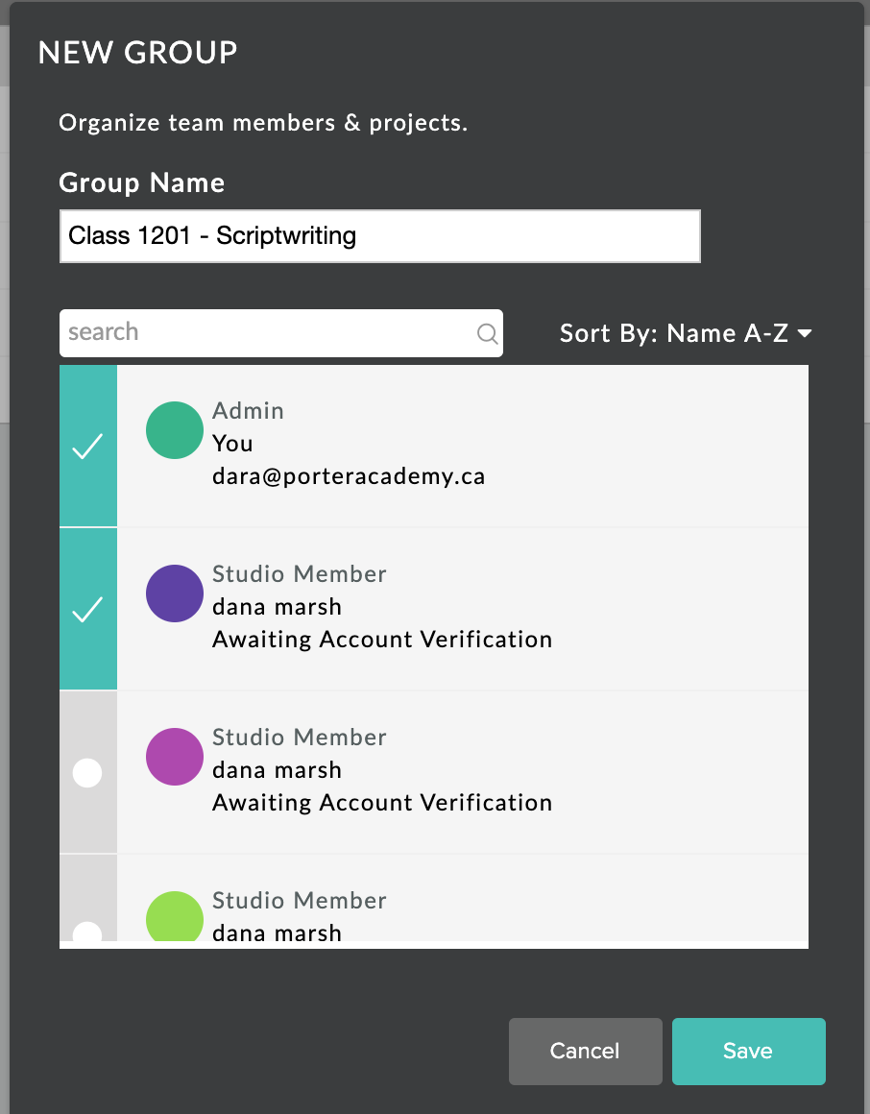Click the Group Name text field
The image size is (870, 1114).
380,236
